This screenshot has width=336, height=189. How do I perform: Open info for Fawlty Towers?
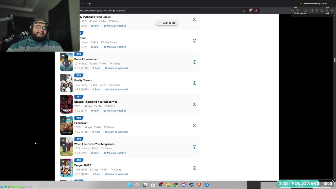tap(195, 83)
